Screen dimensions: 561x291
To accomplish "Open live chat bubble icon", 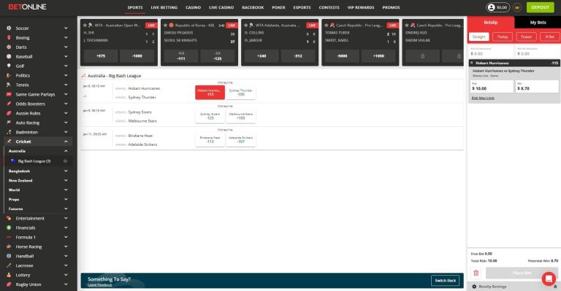I will coord(549,279).
